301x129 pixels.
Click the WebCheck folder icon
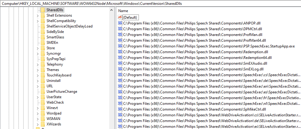(x=43, y=102)
